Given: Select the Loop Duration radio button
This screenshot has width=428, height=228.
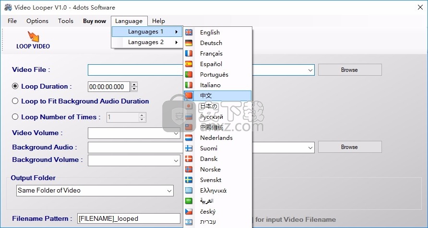Looking at the screenshot, I should point(15,86).
